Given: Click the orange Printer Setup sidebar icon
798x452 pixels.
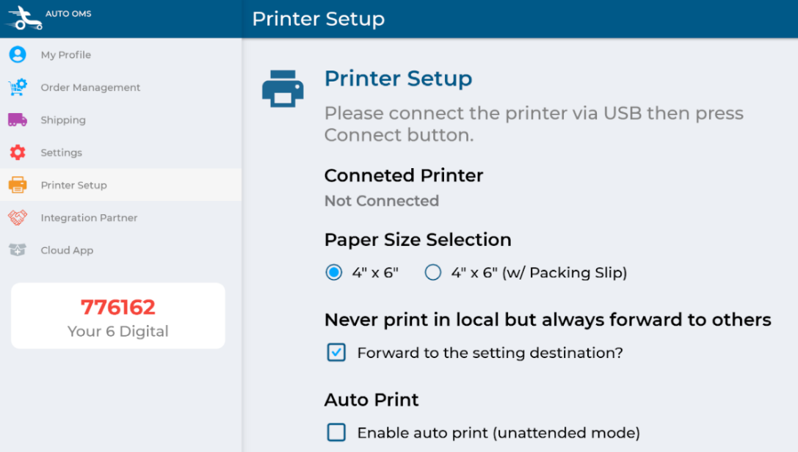Looking at the screenshot, I should coord(18,185).
